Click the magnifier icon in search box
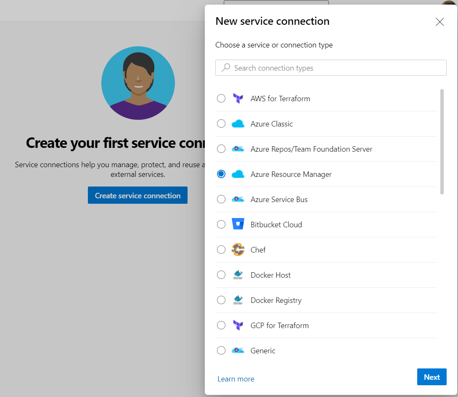The height and width of the screenshot is (397, 458). click(226, 68)
